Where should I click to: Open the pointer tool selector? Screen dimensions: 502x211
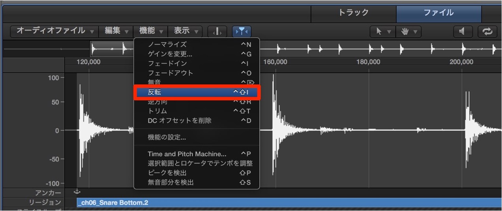click(x=382, y=31)
